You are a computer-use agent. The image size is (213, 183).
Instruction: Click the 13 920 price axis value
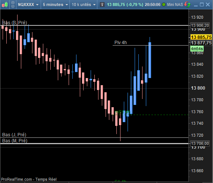[x=197, y=17]
